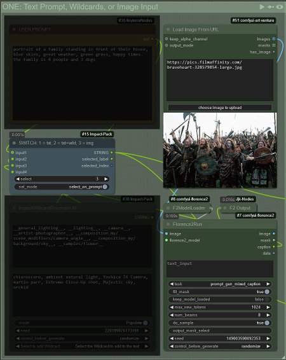286x360 pixels.
Task: Toggle the group mute eye icon
Action: coord(280,7)
